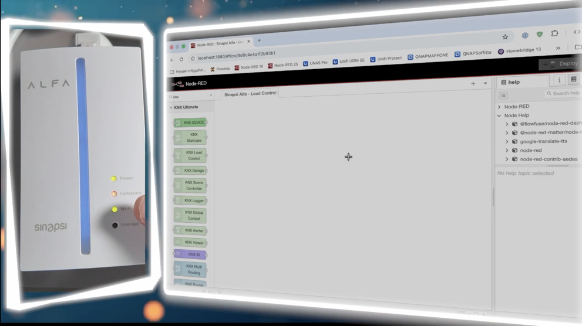Screen dimensions: 582x326
Task: Open a new browser tab
Action: 259,40
